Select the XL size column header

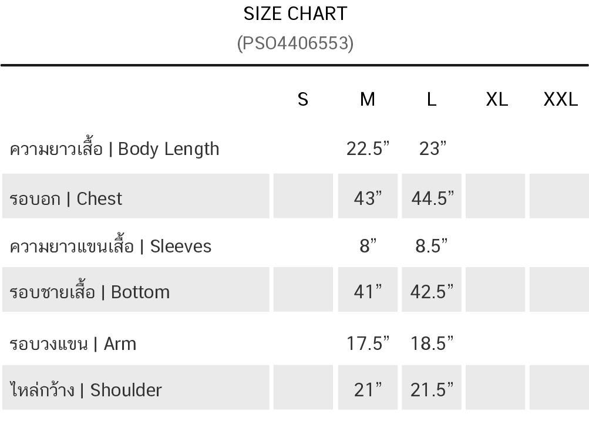(x=496, y=100)
